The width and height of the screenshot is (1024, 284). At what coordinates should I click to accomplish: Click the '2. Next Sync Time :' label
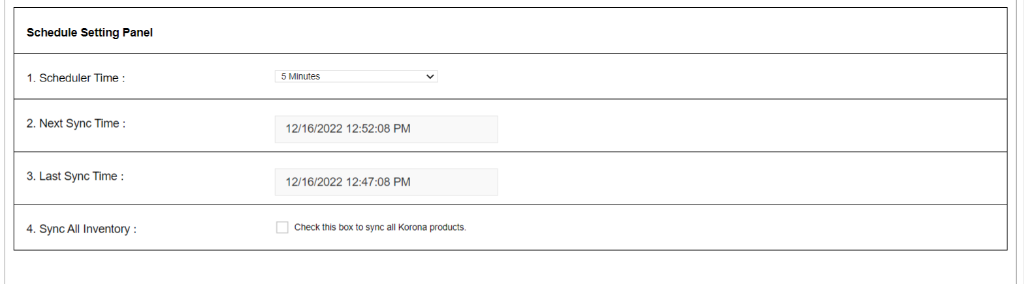click(x=76, y=123)
